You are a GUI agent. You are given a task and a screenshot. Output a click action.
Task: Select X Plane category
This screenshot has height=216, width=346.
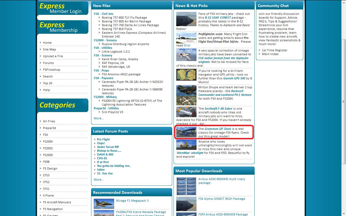coord(48,195)
